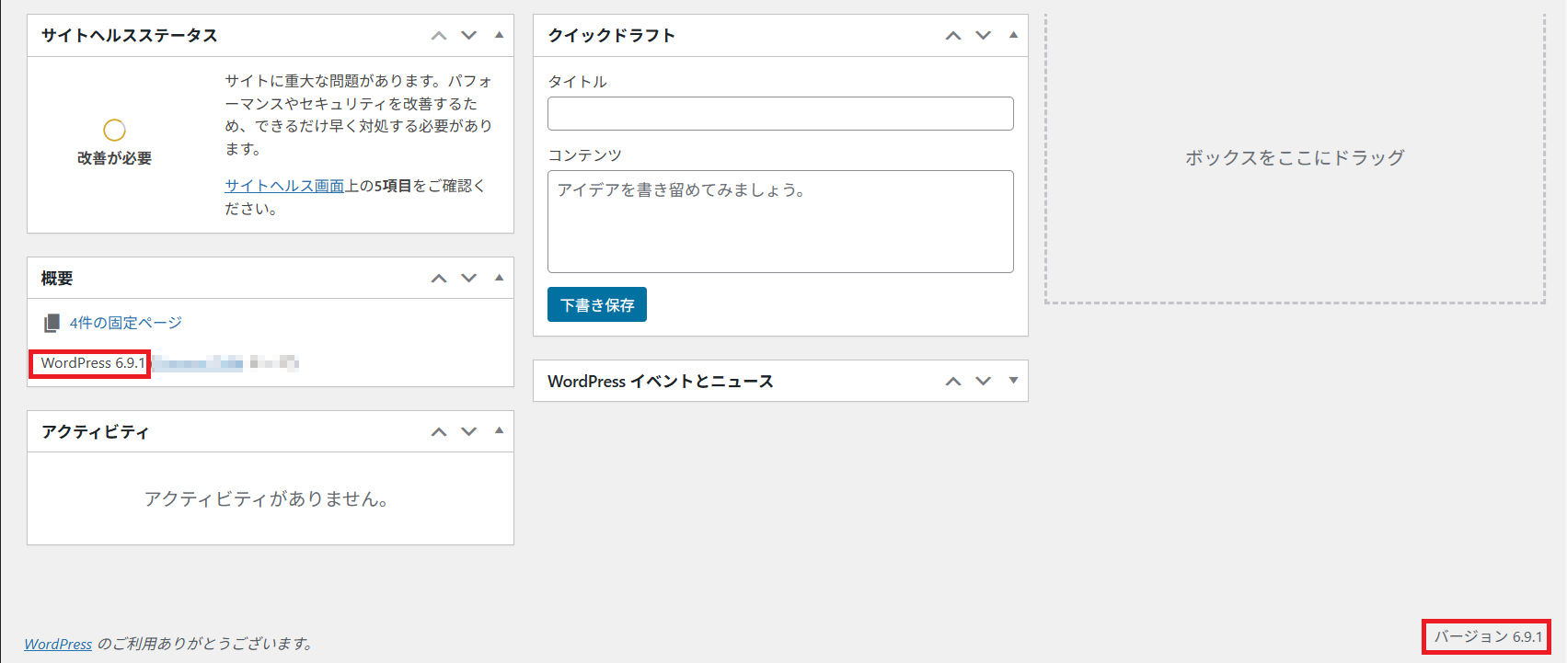The width and height of the screenshot is (1567, 663).
Task: Move the クイックドラフト widget down
Action: [984, 36]
